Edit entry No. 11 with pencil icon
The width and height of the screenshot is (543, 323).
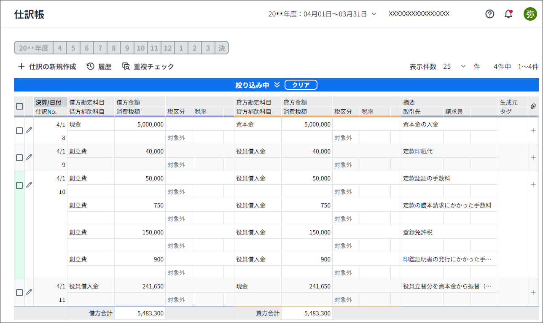(x=29, y=292)
